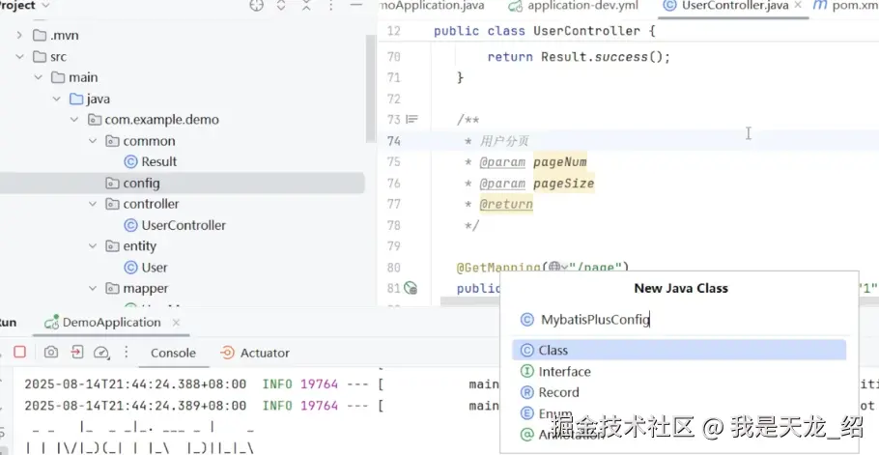Viewport: 879px width, 455px height.
Task: Switch to the Console tab
Action: [173, 353]
